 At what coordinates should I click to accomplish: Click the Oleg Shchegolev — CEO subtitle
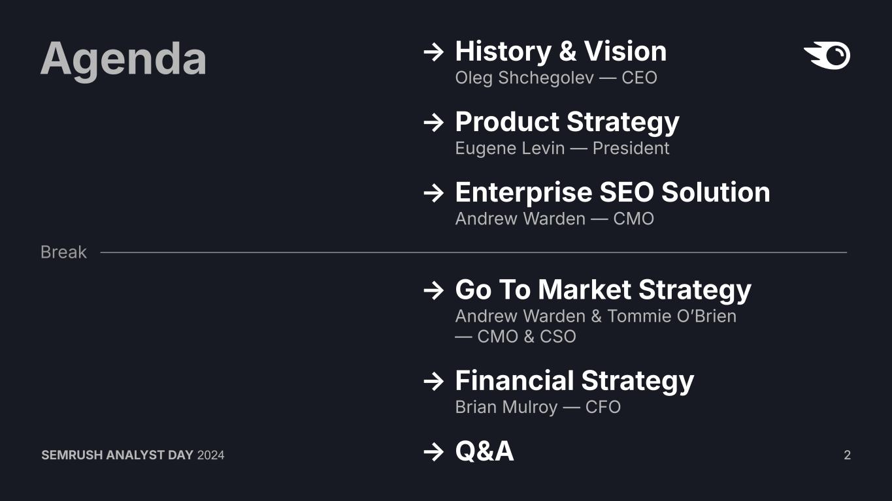point(556,78)
